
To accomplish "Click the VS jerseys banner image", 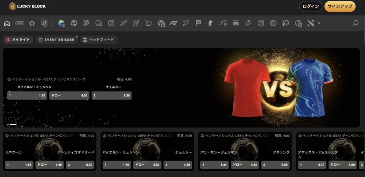I will click(278, 88).
